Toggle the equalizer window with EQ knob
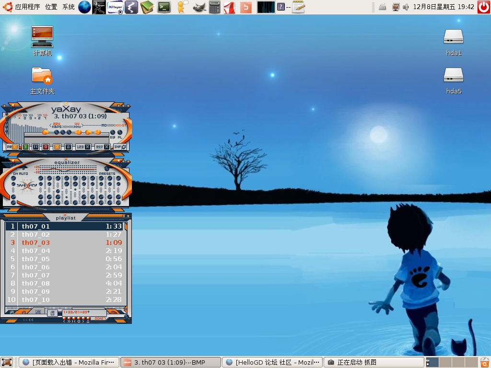Screen dimensions: 491x368 (x=112, y=133)
